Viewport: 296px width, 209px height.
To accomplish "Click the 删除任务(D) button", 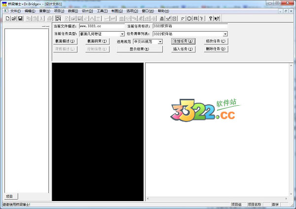I will click(x=216, y=49).
